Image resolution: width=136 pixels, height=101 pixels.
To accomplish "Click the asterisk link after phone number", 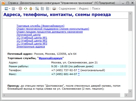I will (x=79, y=70).
